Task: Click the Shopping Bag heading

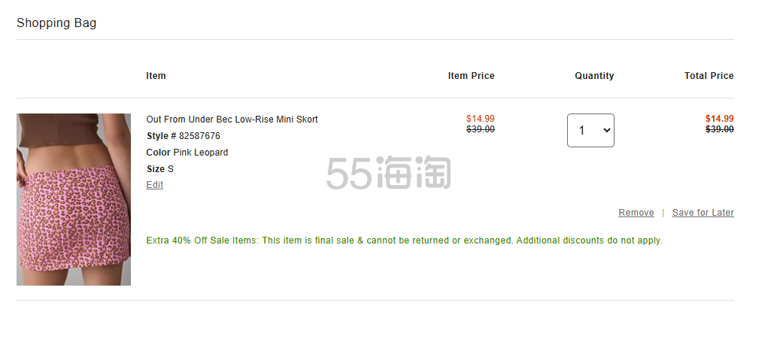Action: [56, 23]
